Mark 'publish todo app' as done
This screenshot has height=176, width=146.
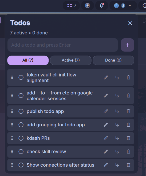click(x=21, y=111)
